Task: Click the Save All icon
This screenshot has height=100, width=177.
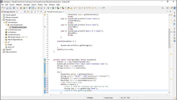Action: 10,8
